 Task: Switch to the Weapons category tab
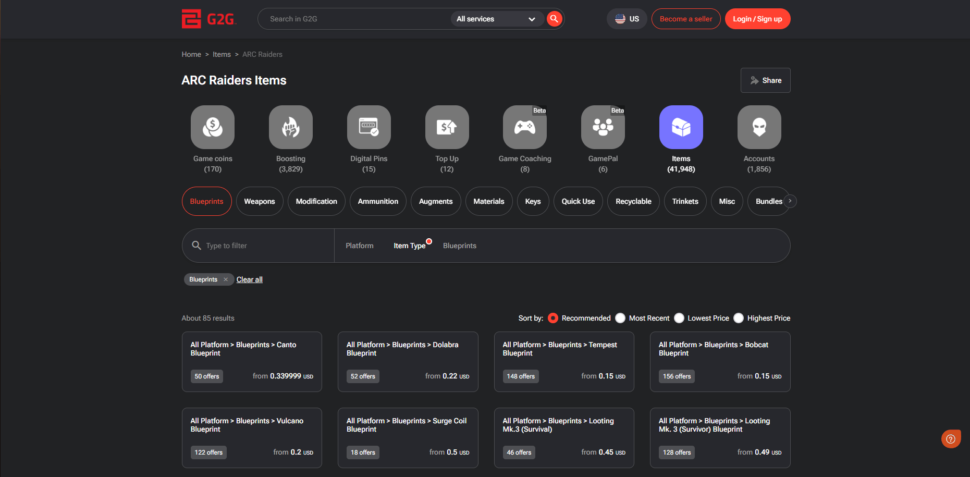259,201
